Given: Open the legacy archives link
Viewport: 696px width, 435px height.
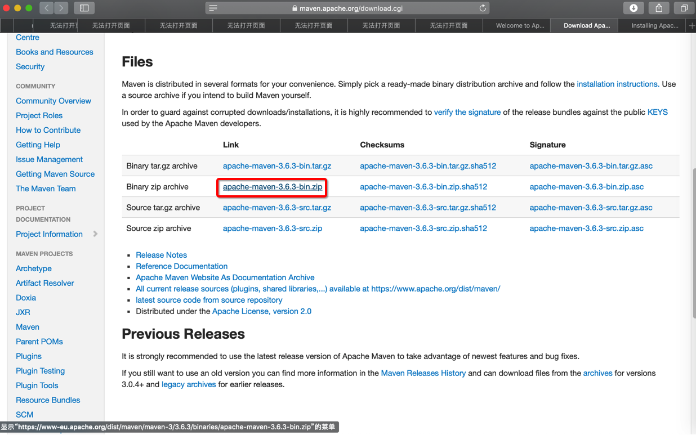Looking at the screenshot, I should click(189, 384).
